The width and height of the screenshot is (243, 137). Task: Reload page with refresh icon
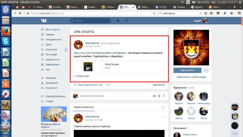click(x=154, y=13)
